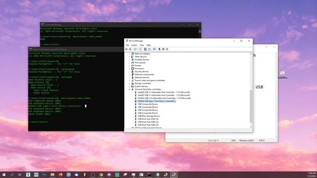Open Firefox from the taskbar
The image size is (317, 178).
point(60,175)
